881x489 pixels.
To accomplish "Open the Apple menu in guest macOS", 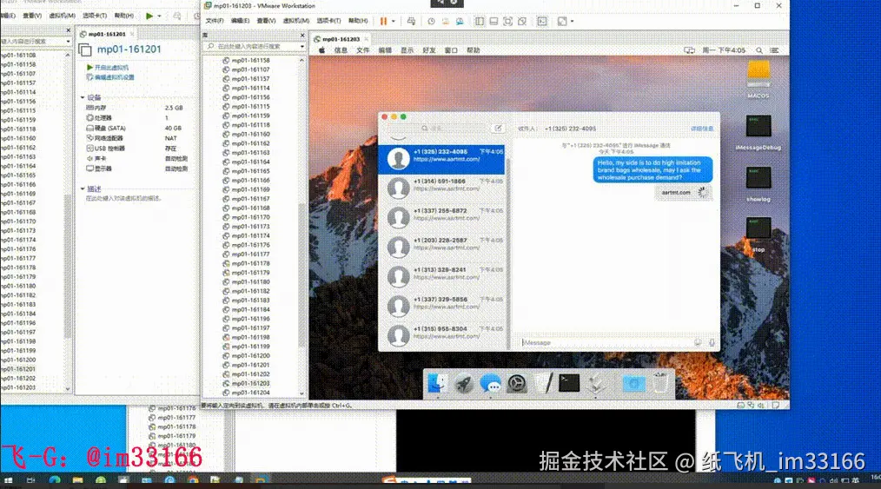I will [x=322, y=50].
